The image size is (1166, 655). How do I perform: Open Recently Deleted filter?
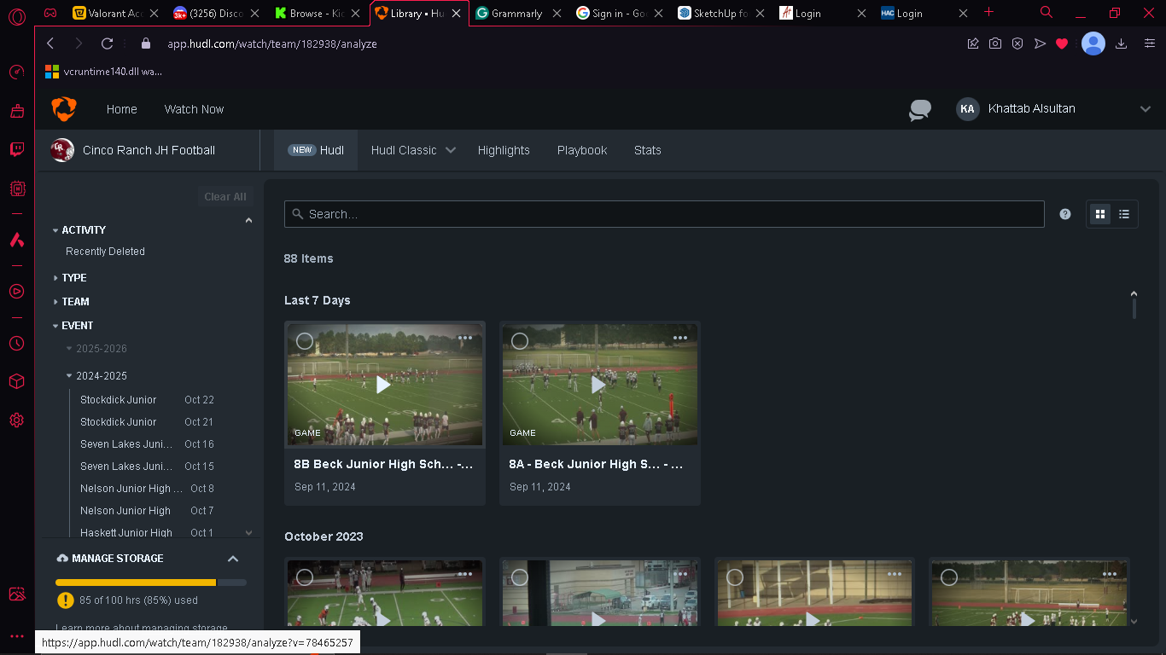click(x=106, y=252)
